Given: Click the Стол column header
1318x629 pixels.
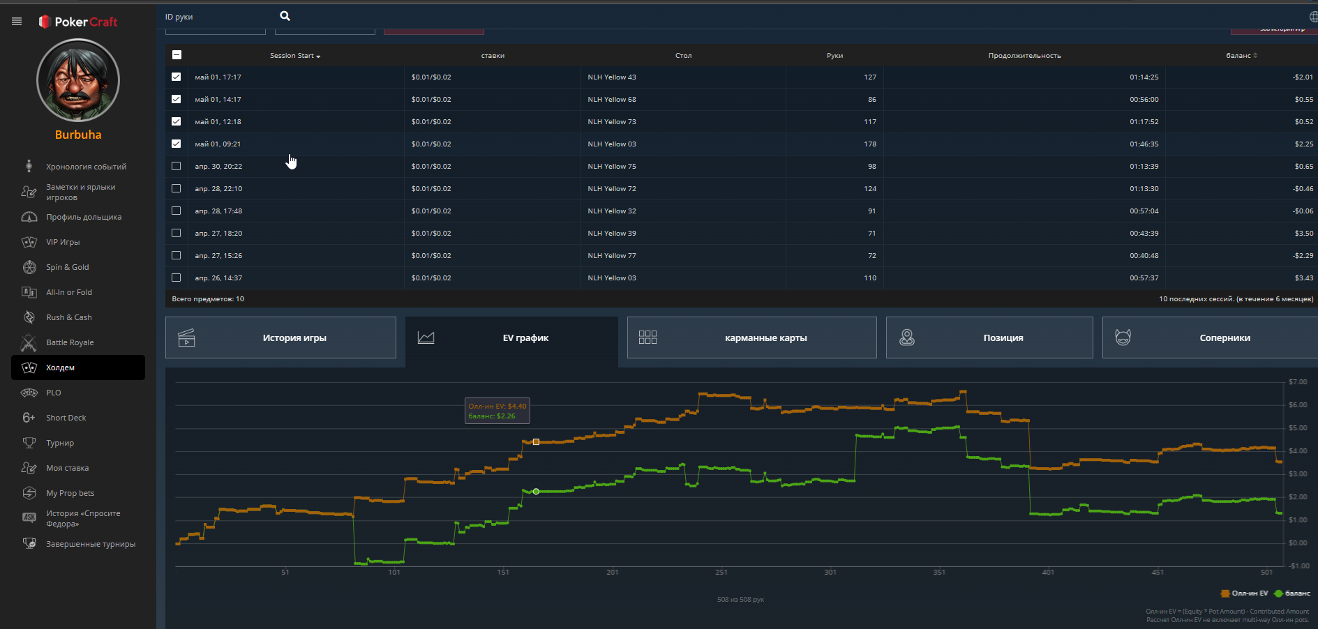Looking at the screenshot, I should coord(683,55).
